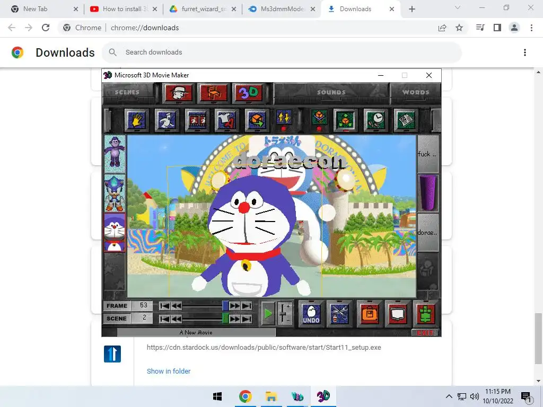Select the clock and footsteps timing tool
This screenshot has width=543, height=407.
[375, 120]
